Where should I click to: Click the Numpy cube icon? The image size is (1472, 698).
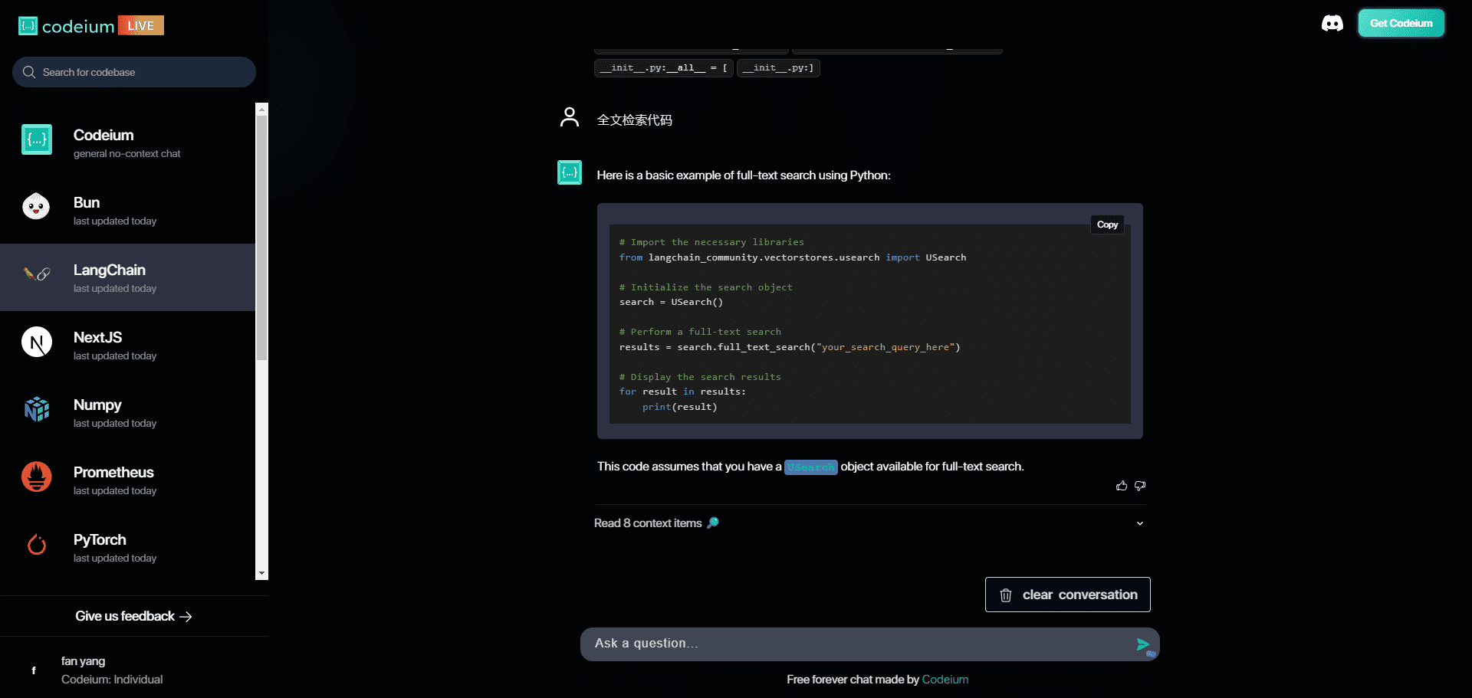click(36, 409)
